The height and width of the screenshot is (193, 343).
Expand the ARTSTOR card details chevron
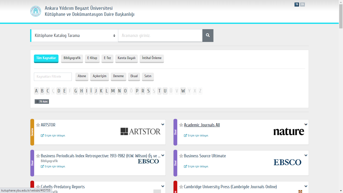(x=163, y=124)
